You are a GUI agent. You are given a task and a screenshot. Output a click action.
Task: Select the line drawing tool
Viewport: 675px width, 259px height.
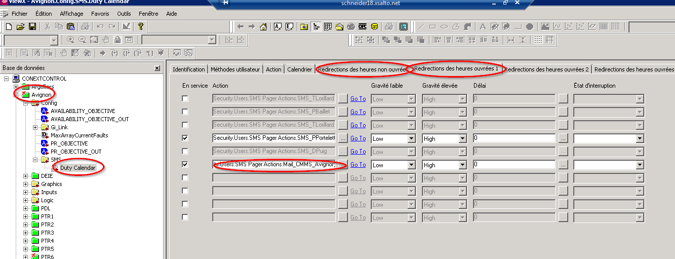[421, 26]
